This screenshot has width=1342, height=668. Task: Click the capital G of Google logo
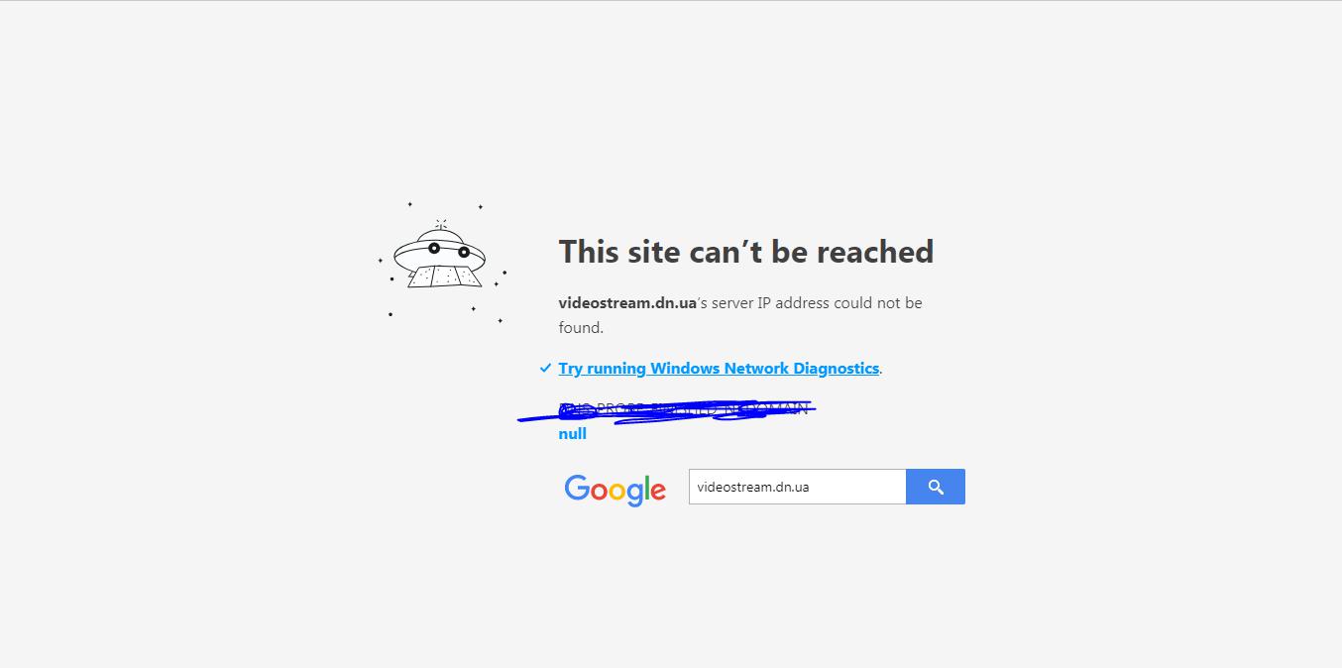point(578,488)
